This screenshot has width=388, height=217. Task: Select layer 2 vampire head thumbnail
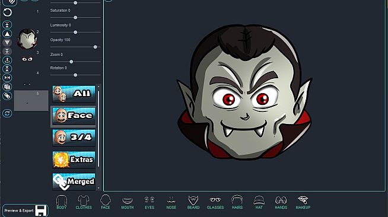[27, 39]
